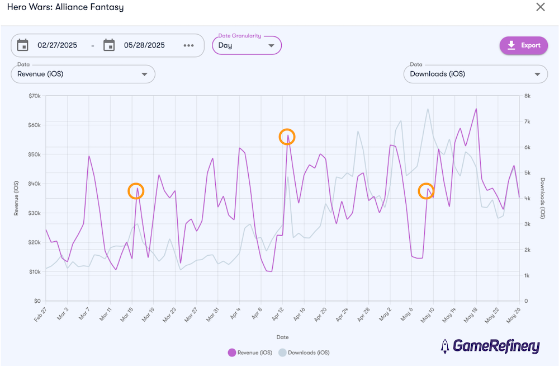Click the May 26 date axis label
Screen dimensions: 559x366
(x=513, y=315)
